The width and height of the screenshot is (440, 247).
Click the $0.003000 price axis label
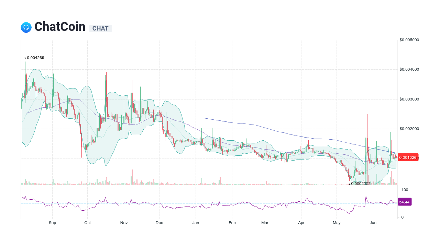click(x=408, y=99)
